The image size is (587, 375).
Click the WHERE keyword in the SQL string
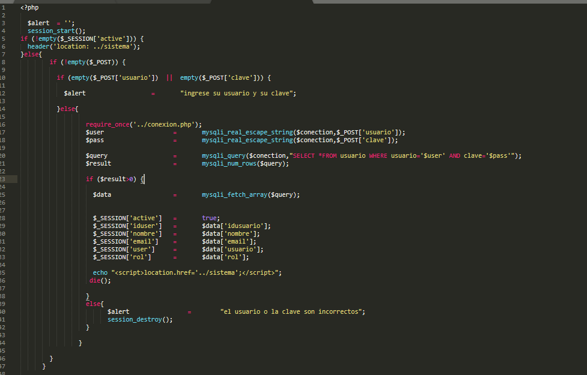pos(378,156)
